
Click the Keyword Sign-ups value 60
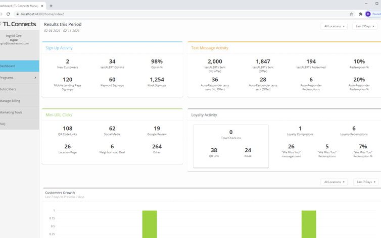click(x=112, y=80)
